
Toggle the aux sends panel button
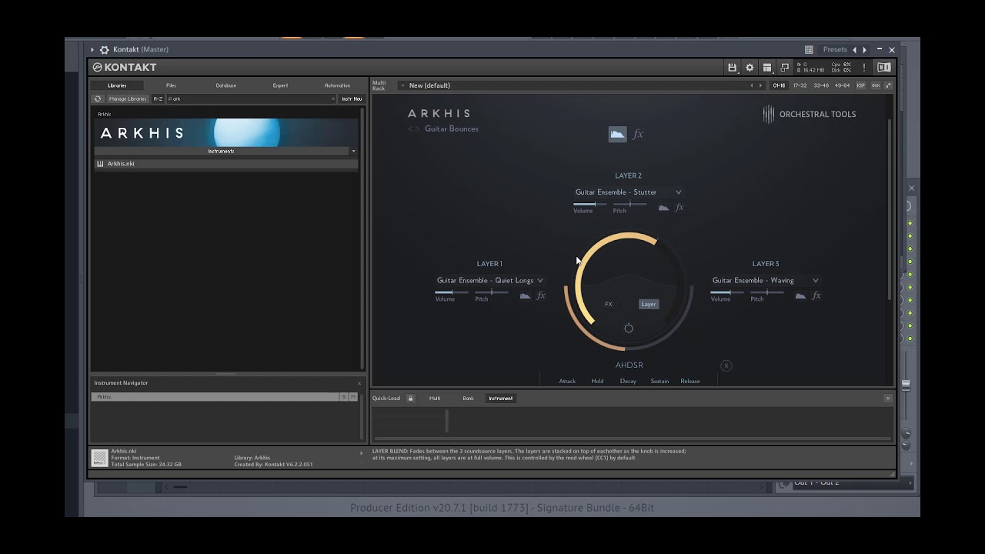click(876, 85)
